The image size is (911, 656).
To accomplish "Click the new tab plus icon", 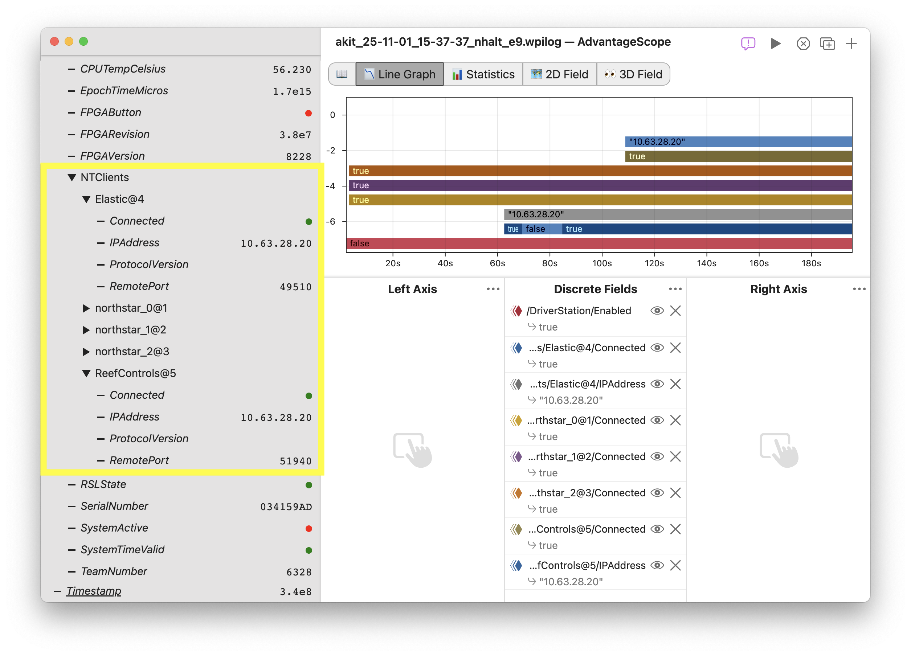I will click(x=851, y=44).
